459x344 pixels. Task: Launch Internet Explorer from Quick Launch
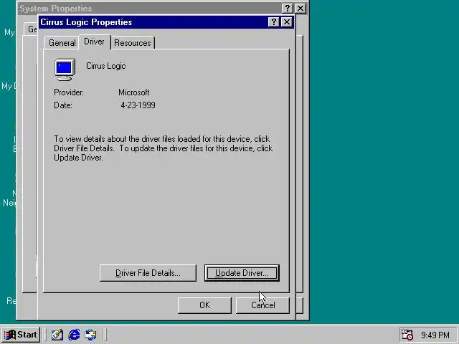tap(74, 335)
